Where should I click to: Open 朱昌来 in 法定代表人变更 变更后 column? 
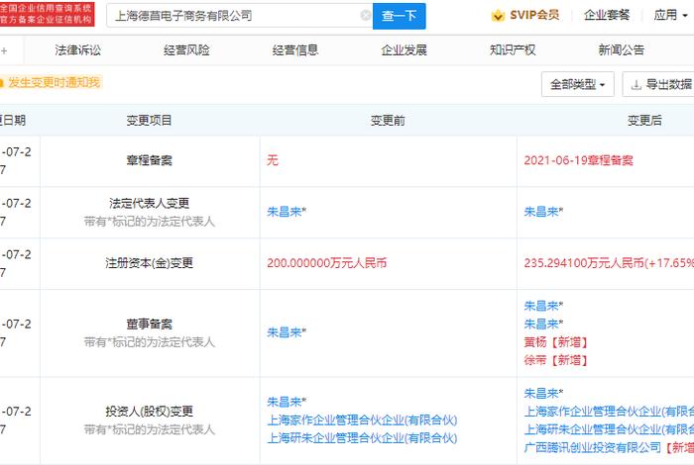coord(543,212)
